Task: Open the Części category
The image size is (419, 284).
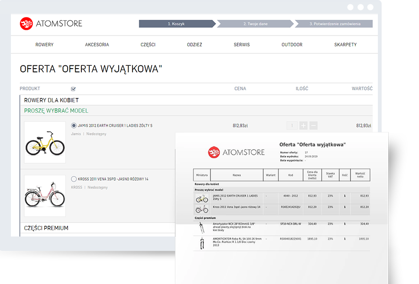Action: coord(148,45)
